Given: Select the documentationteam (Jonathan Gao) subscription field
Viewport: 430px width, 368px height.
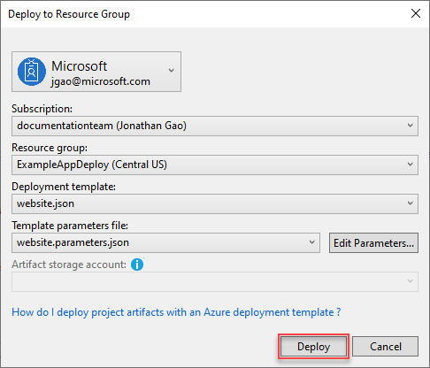Looking at the screenshot, I should (215, 126).
